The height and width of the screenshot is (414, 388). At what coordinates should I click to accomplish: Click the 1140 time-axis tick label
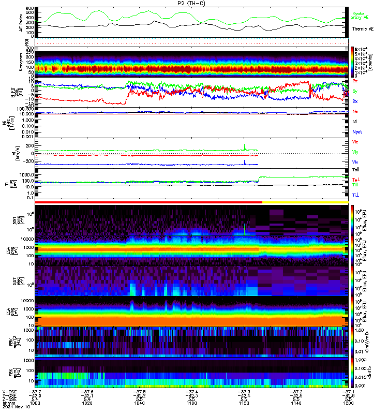(x=296, y=403)
